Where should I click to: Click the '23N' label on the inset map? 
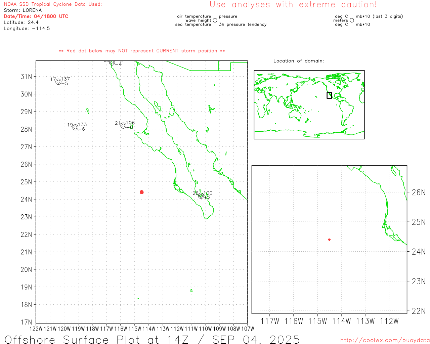tap(419, 281)
